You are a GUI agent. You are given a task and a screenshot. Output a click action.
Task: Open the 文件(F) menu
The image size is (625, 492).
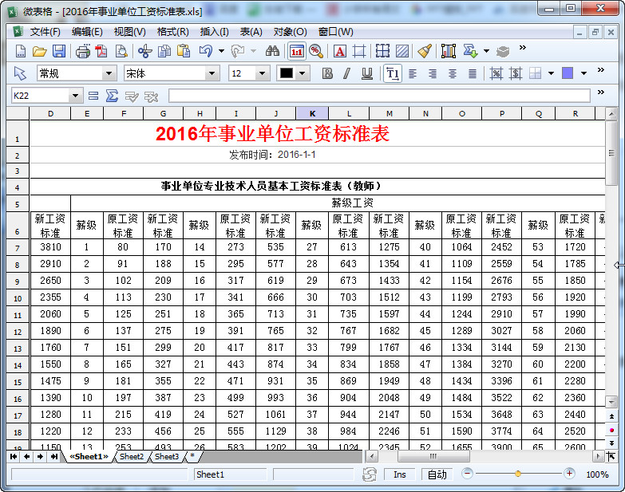[x=45, y=32]
